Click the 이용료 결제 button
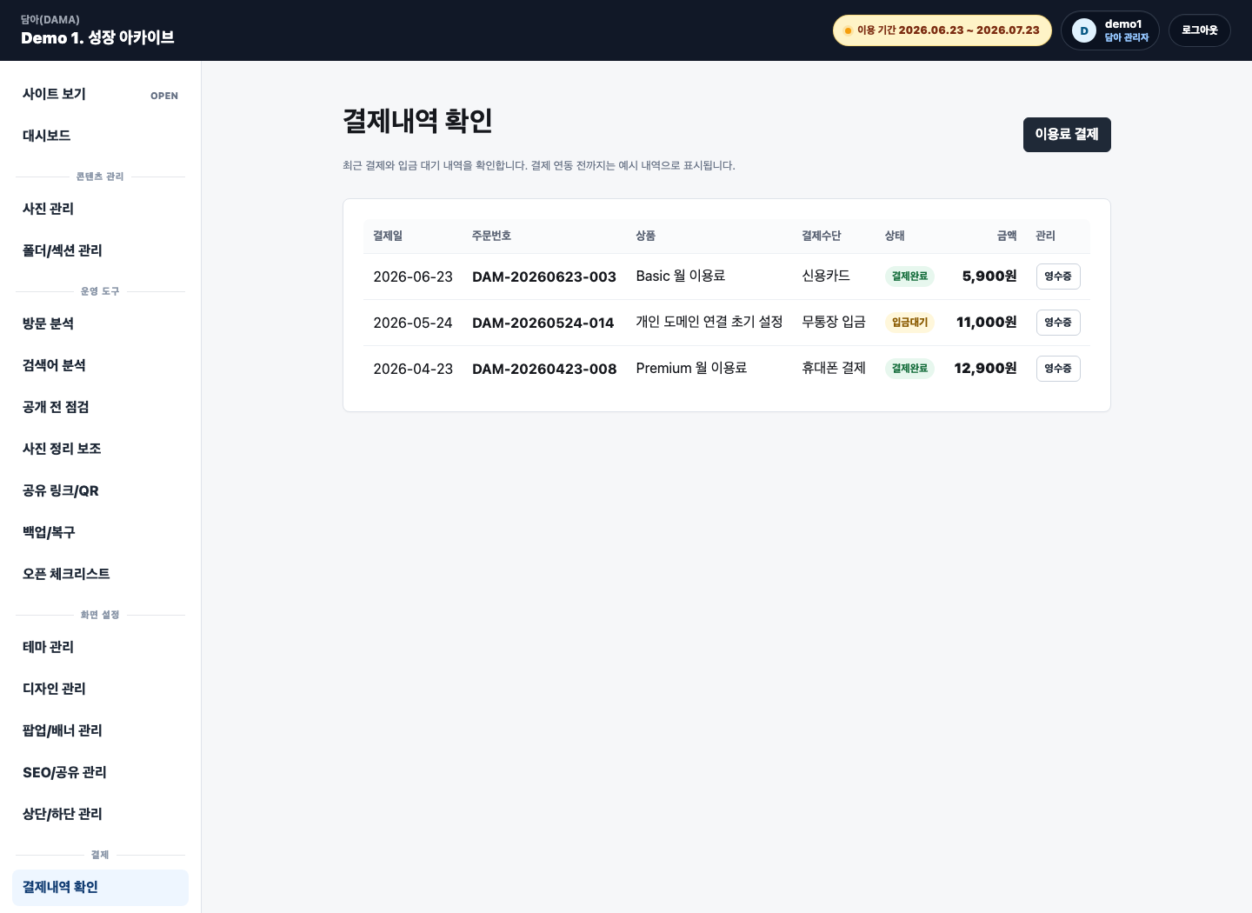This screenshot has height=913, width=1252. click(1067, 135)
